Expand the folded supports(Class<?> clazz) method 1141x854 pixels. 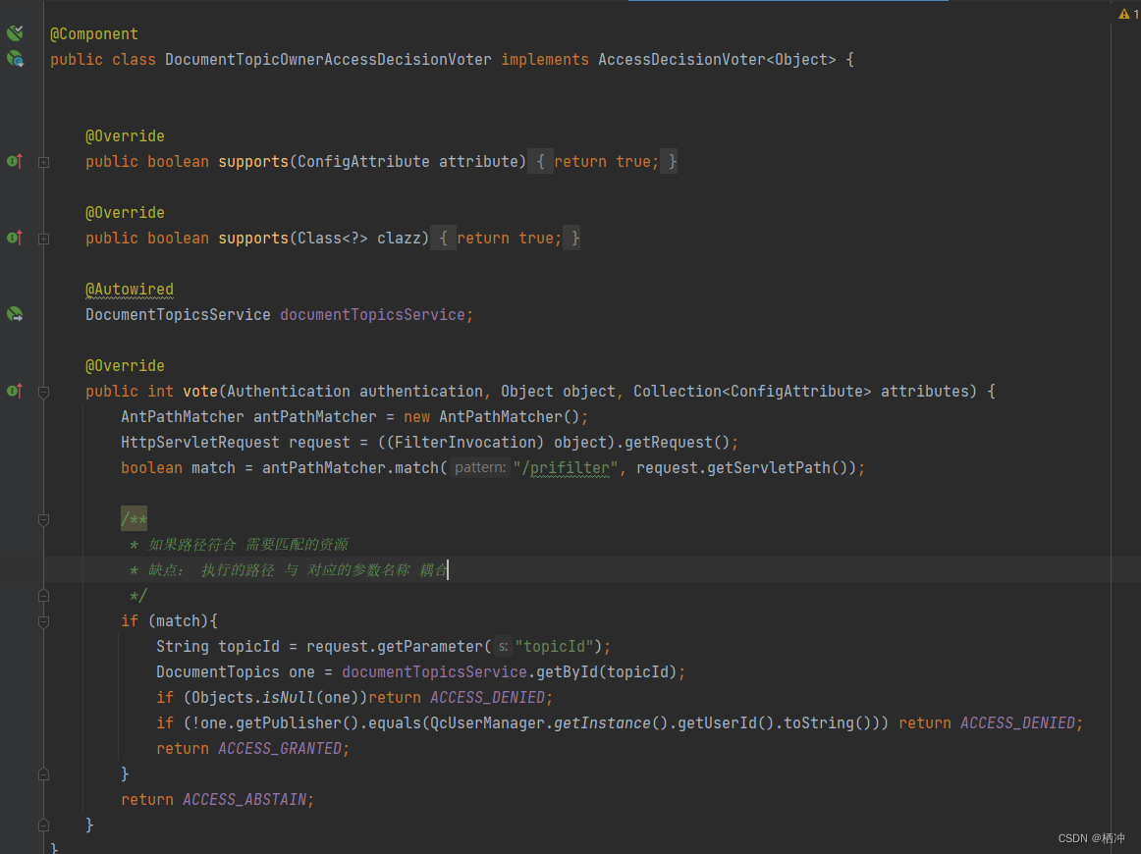tap(43, 239)
